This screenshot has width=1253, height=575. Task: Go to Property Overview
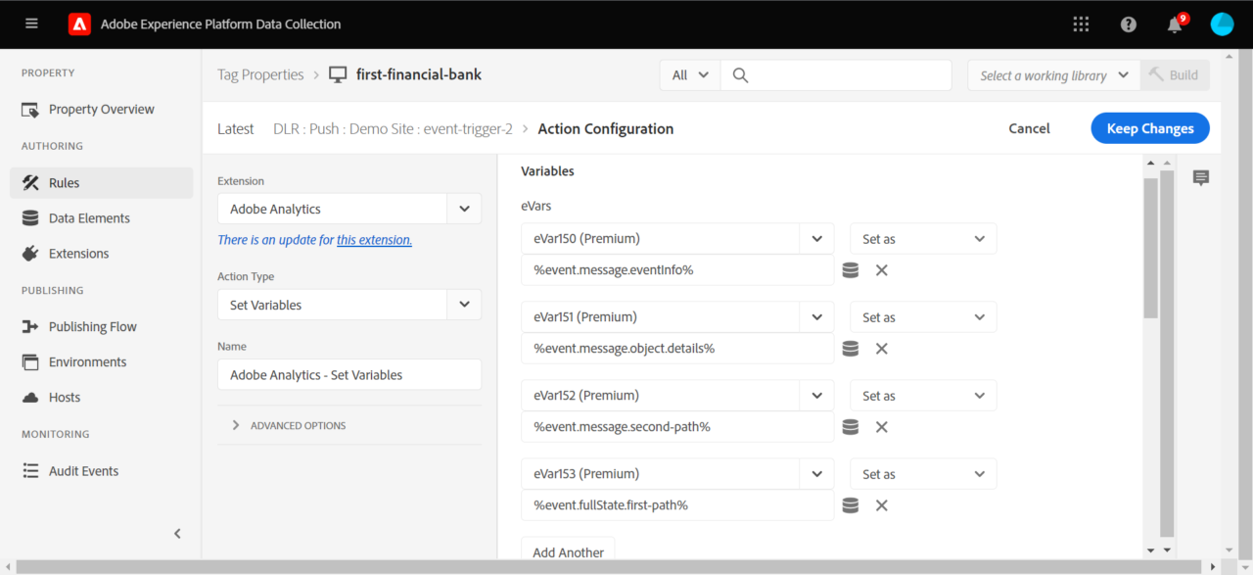pos(101,110)
